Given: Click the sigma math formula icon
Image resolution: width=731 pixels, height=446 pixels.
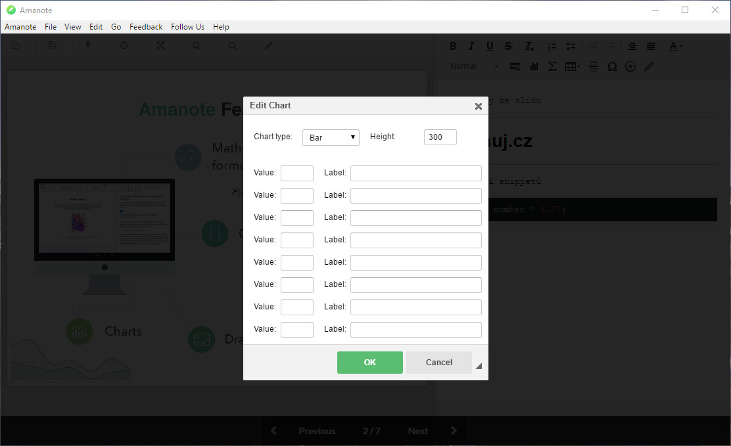Looking at the screenshot, I should tap(552, 66).
